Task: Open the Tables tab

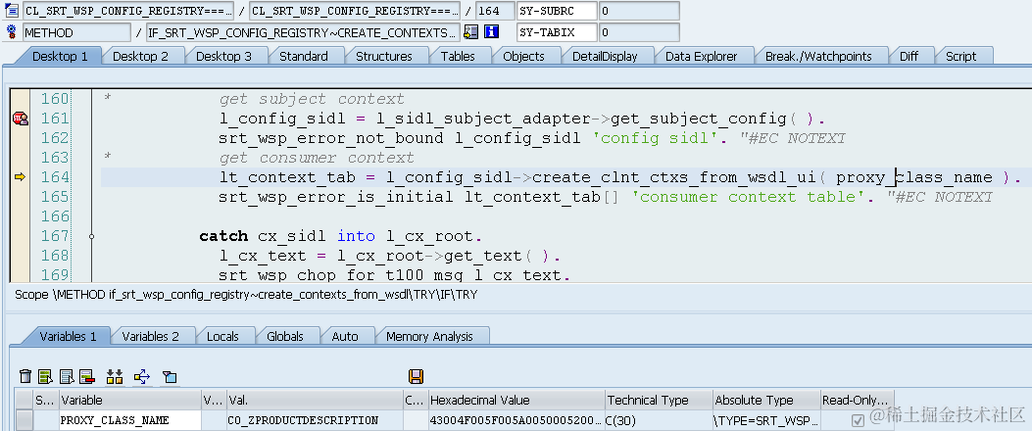Action: (x=458, y=56)
